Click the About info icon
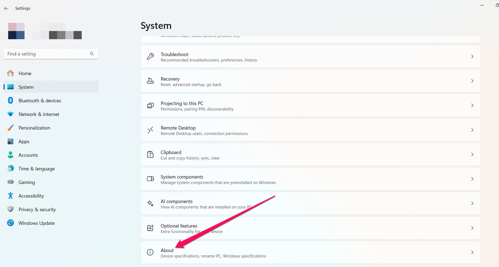499x267 pixels. pyautogui.click(x=150, y=252)
